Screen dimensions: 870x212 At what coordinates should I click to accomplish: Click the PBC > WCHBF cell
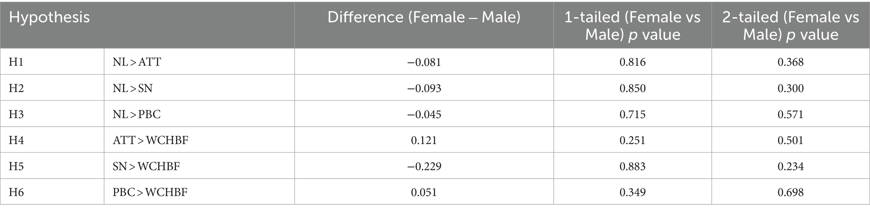pyautogui.click(x=150, y=192)
